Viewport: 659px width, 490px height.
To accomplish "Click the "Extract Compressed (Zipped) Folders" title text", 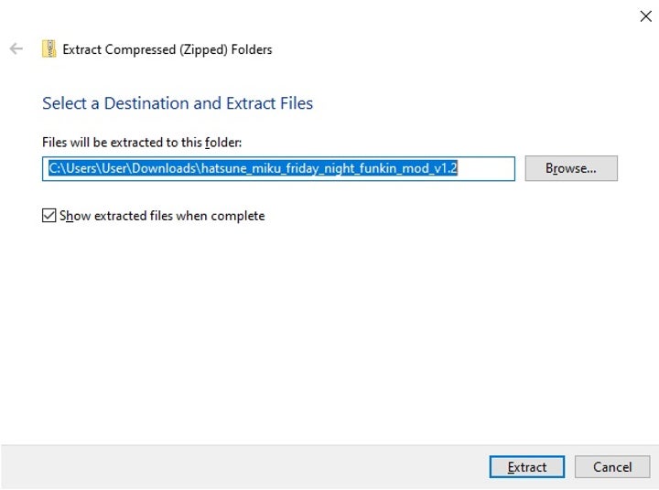I will (167, 49).
